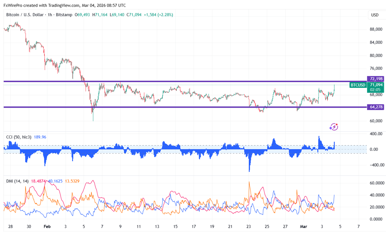Click the Bitcoin / U.S. Dollar symbol title
This screenshot has height=235, width=386.
point(25,15)
